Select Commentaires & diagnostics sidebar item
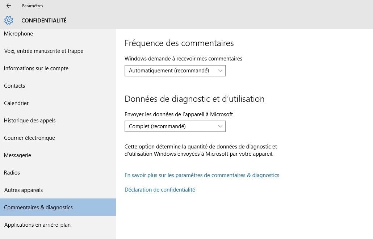This screenshot has height=239, width=373. pos(38,207)
